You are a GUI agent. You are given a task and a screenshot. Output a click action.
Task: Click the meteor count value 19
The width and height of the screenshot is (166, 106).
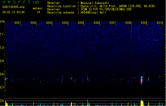click(x=38, y=12)
